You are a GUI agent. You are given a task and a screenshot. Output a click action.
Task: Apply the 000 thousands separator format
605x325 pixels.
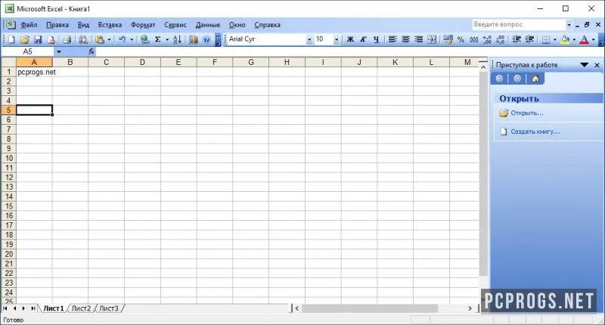point(474,39)
